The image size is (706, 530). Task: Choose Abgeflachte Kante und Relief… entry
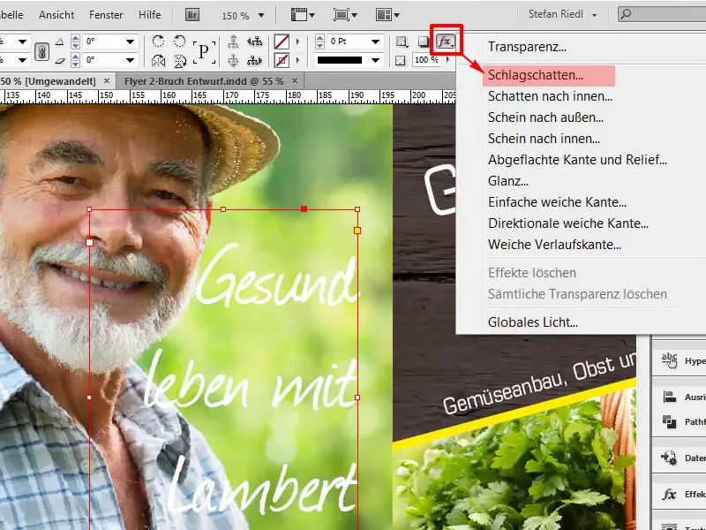click(578, 160)
